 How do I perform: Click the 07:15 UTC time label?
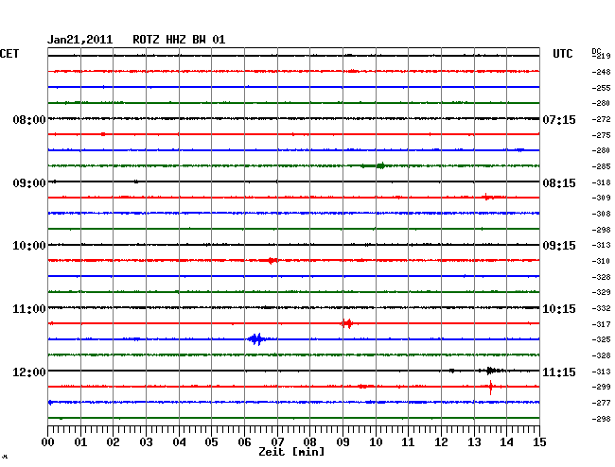pos(559,119)
